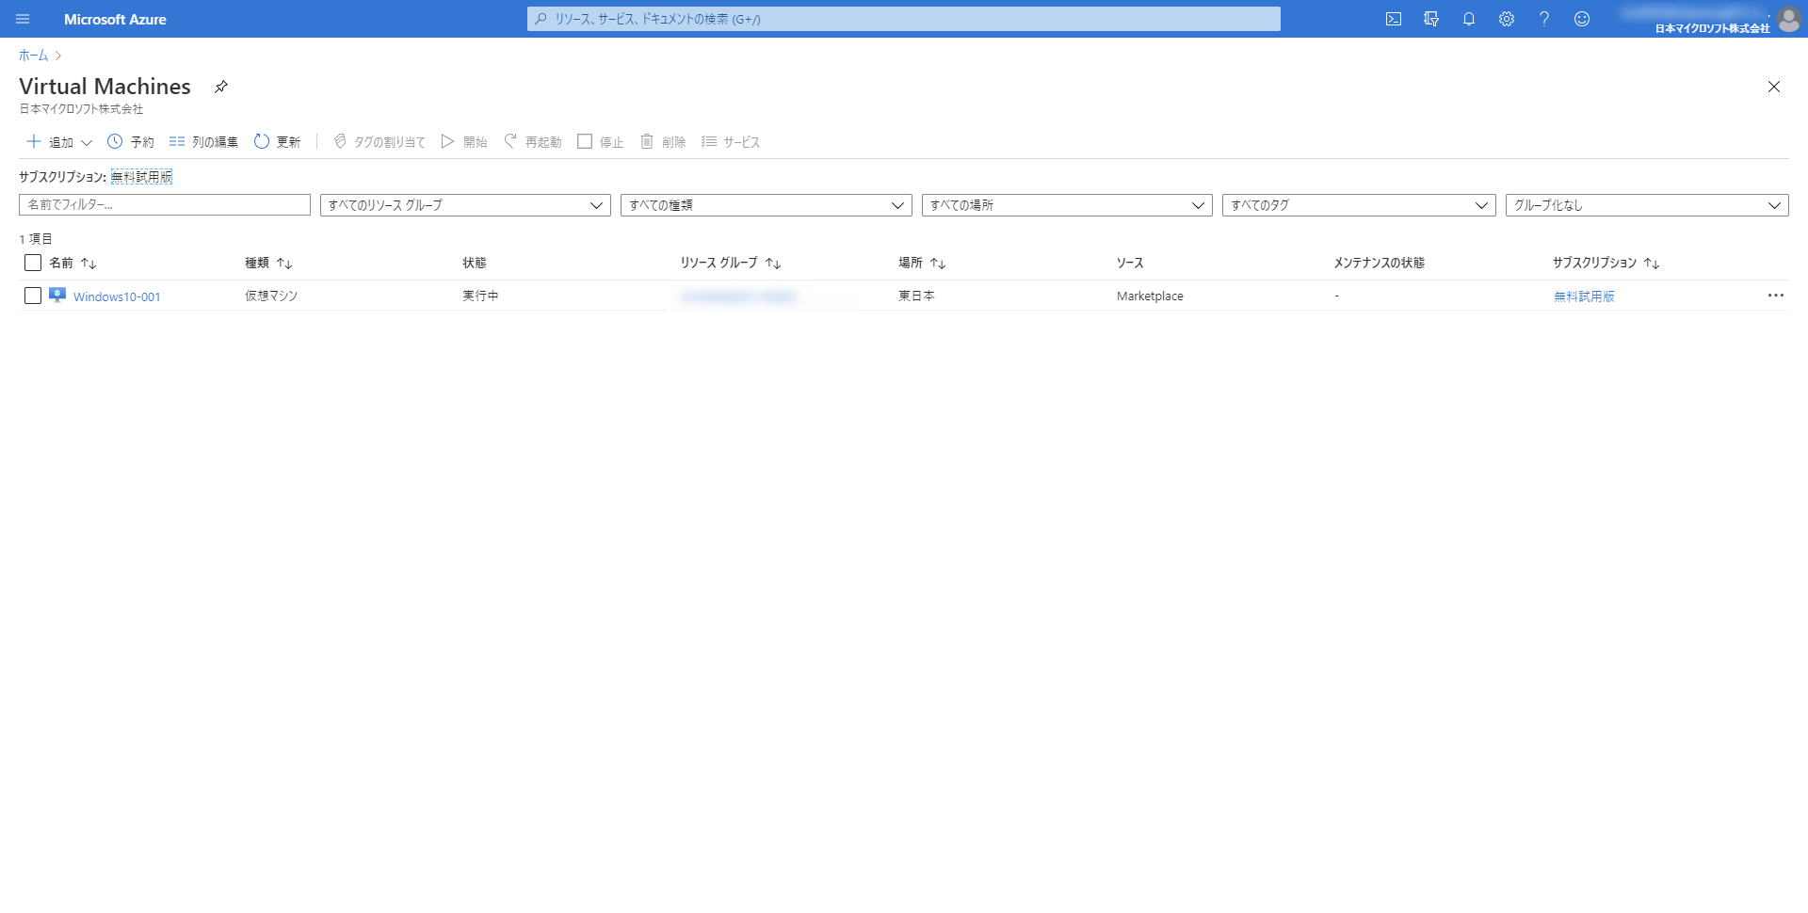The image size is (1808, 913).
Task: Sort by サブスクリプション column
Action: tap(1606, 264)
